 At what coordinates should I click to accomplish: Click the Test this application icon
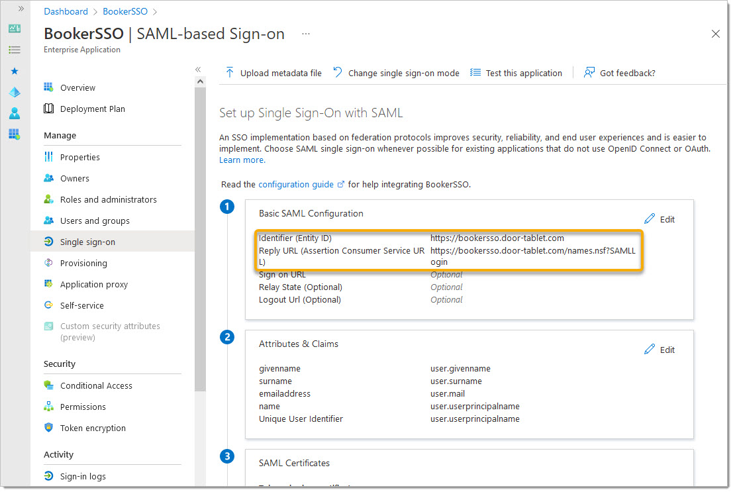pyautogui.click(x=475, y=73)
